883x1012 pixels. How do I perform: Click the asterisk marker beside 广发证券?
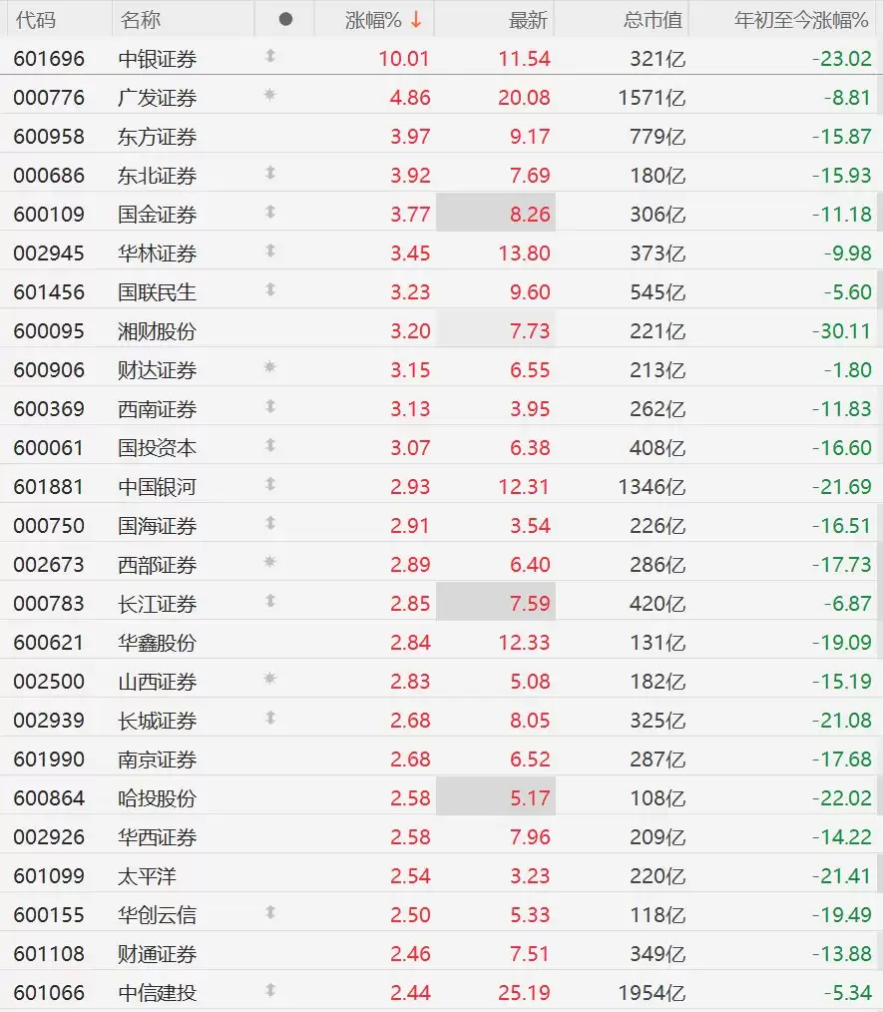[x=270, y=95]
